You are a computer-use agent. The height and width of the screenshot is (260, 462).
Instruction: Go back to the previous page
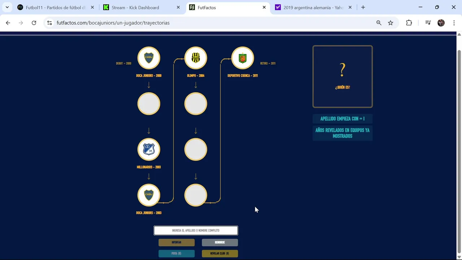click(8, 23)
